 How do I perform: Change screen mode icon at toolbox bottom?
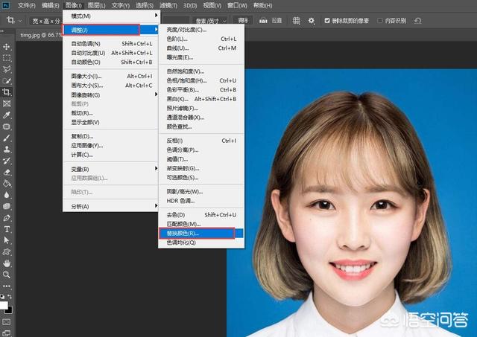tap(7, 333)
